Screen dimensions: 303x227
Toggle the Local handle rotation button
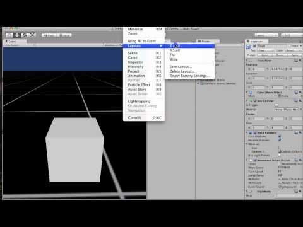[64, 35]
